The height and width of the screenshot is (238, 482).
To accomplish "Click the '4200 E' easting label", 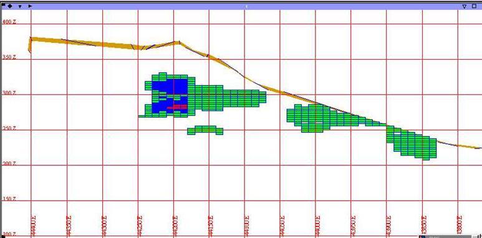I will tap(175, 226).
